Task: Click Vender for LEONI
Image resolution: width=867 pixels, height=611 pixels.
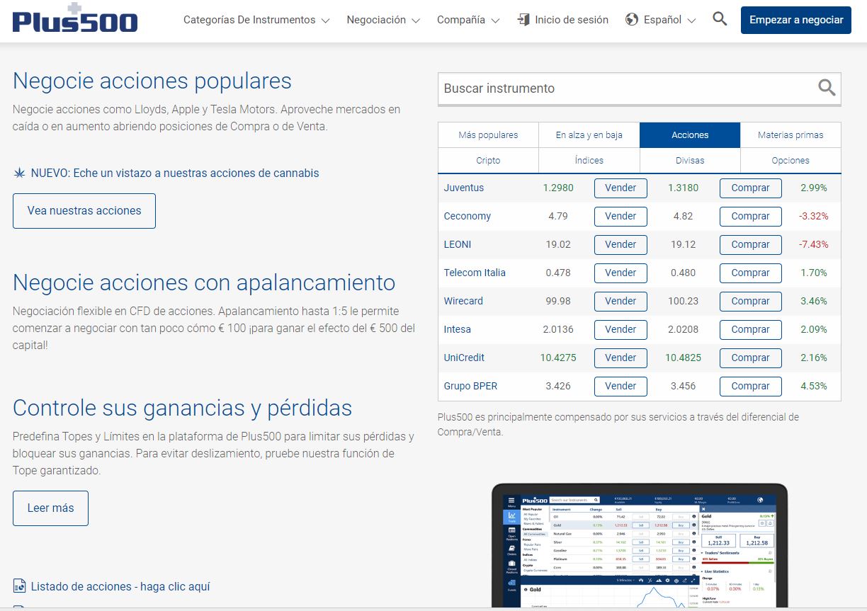Action: click(620, 244)
